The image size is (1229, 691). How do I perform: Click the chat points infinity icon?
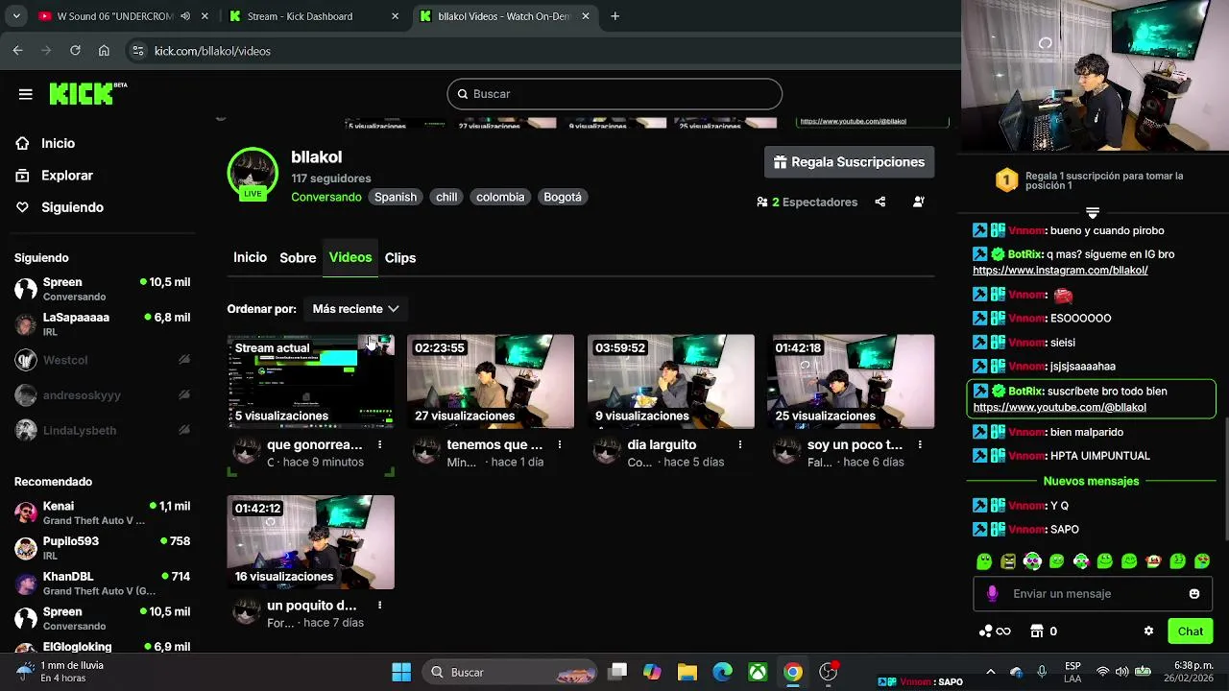[994, 631]
